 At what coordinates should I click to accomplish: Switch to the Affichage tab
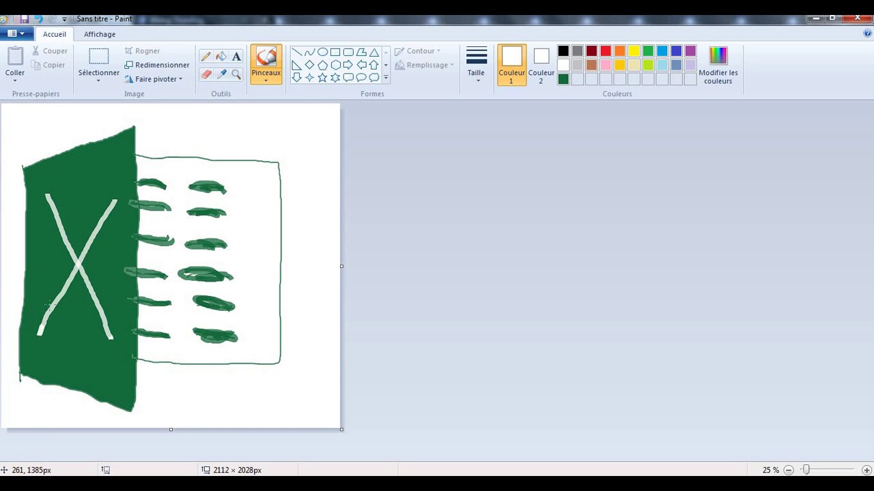[x=100, y=34]
